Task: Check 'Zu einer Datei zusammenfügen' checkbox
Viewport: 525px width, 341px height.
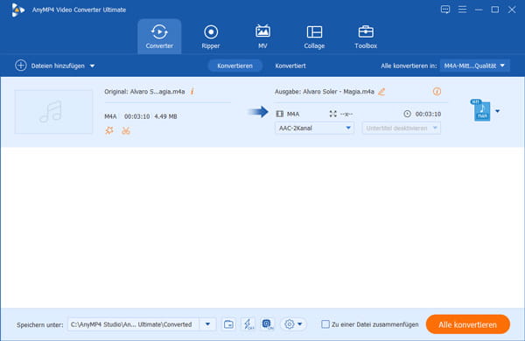Action: click(325, 324)
